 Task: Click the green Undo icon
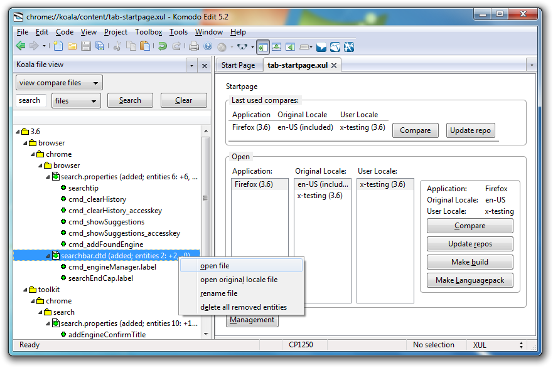pyautogui.click(x=163, y=46)
